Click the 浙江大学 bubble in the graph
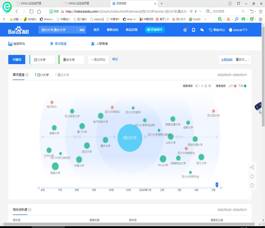The height and width of the screenshot is (228, 265). click(x=201, y=157)
